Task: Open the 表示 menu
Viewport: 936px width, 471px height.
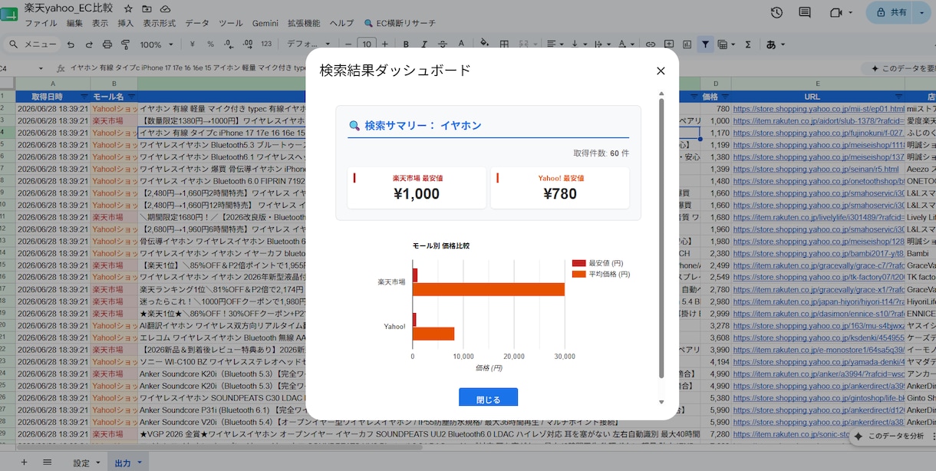Action: [100, 23]
